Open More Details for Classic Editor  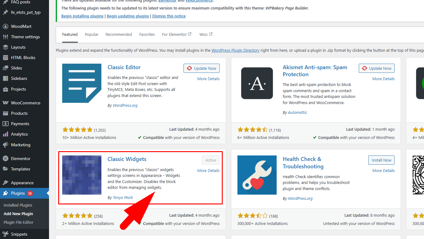pos(208,79)
